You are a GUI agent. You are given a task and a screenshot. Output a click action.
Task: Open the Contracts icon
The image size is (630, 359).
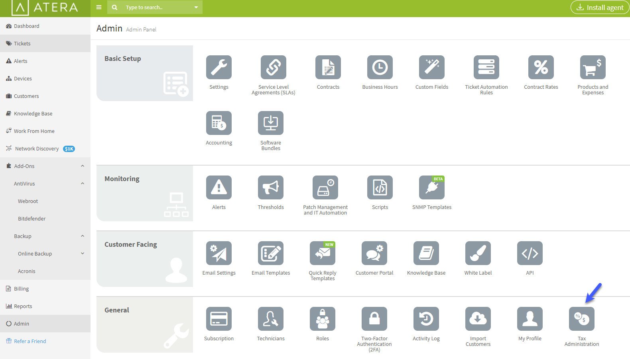328,67
